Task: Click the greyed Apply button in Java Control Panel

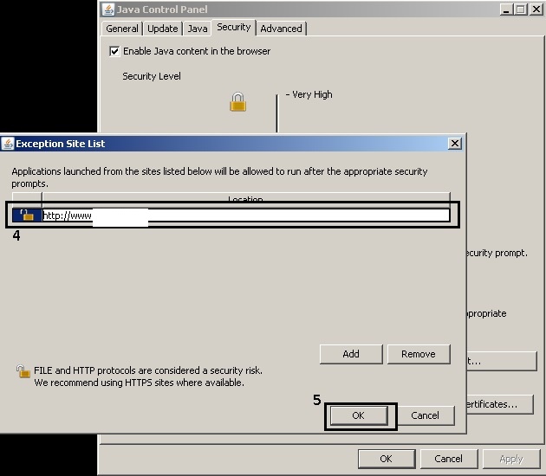Action: 511,459
